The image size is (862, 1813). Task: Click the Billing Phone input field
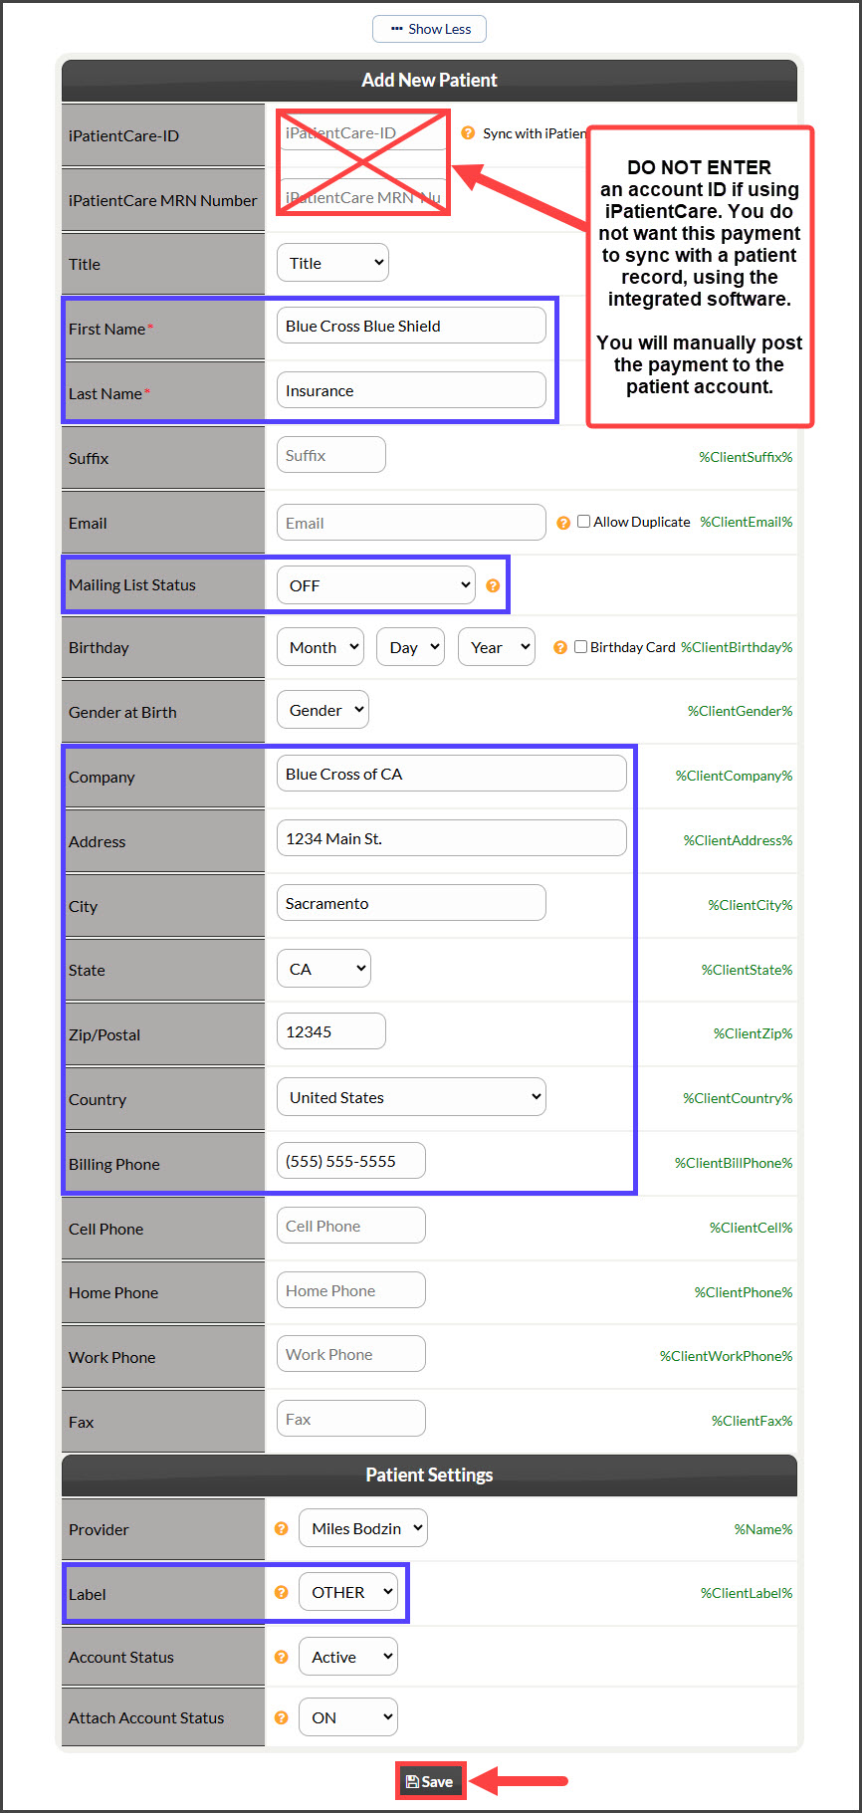point(351,1161)
